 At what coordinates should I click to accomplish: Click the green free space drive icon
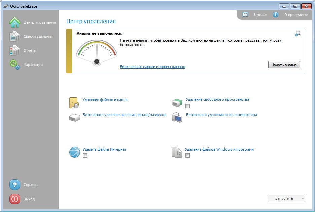[177, 102]
